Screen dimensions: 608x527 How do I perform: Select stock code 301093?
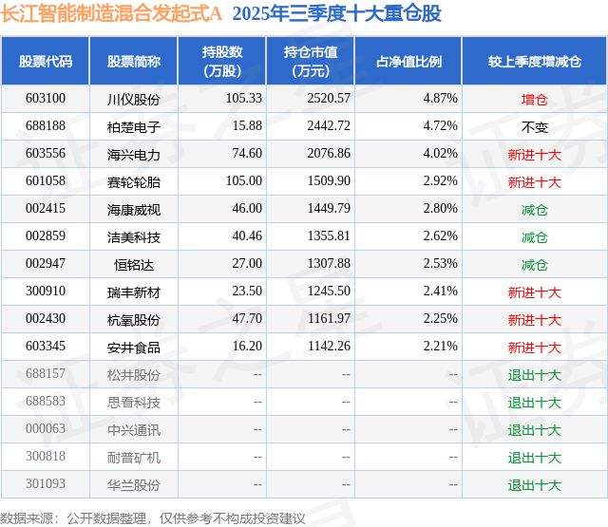46,483
